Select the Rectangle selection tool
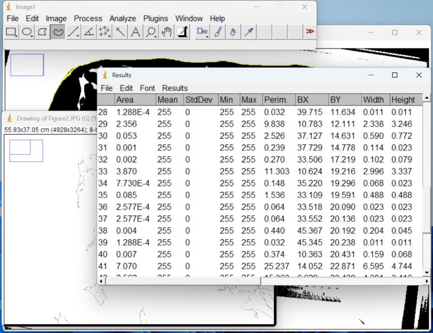This screenshot has height=333, width=433. point(11,31)
